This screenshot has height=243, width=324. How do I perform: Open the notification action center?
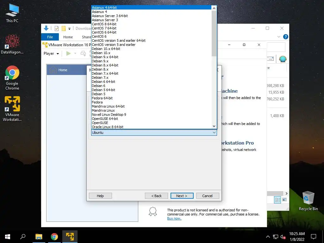(314, 237)
